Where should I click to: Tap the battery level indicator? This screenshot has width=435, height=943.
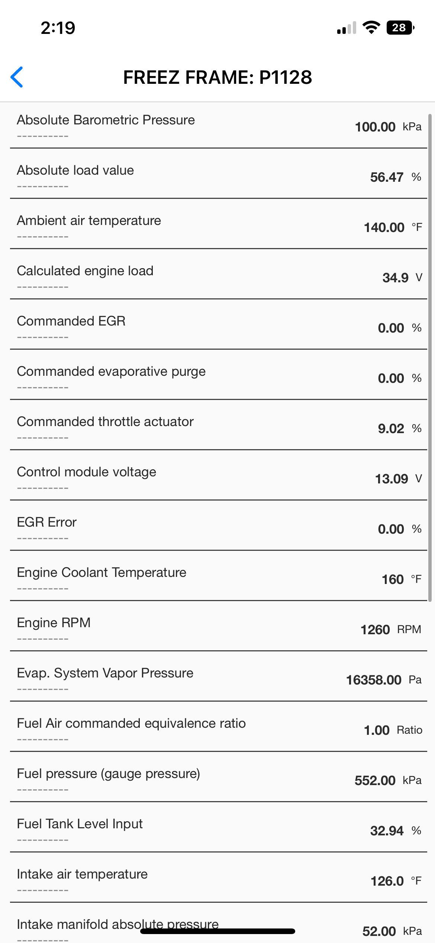[400, 28]
